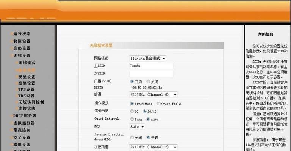Click the 信道 label above 操作模式
Screen dimensions: 291x151
coord(98,94)
